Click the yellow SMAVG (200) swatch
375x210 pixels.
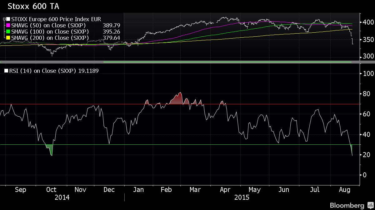[x=8, y=38]
